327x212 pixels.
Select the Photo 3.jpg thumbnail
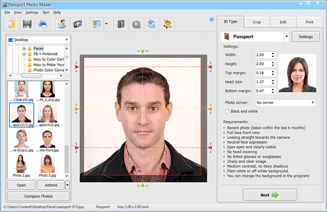point(48,166)
